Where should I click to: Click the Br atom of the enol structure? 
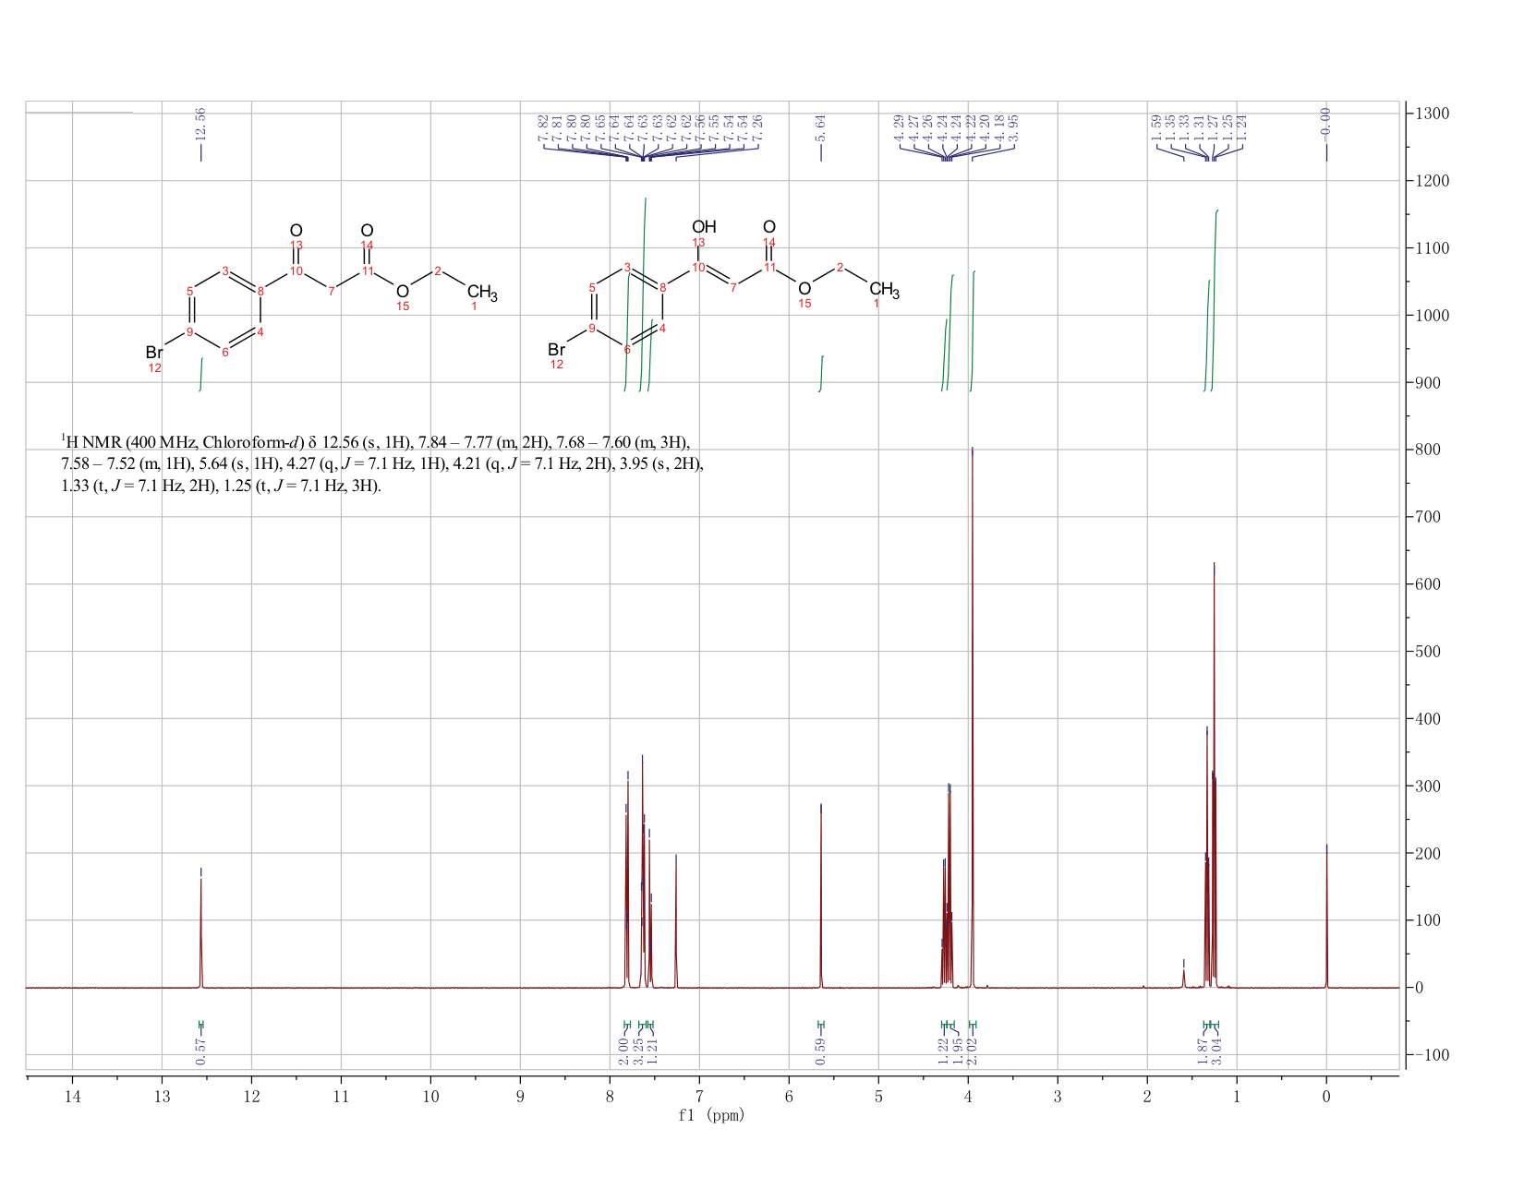pyautogui.click(x=556, y=350)
